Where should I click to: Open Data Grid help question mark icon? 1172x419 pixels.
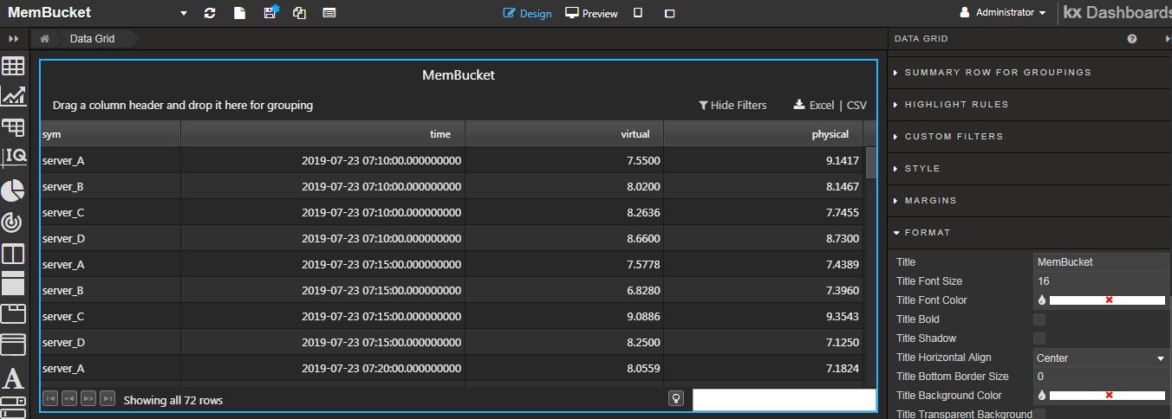1132,39
